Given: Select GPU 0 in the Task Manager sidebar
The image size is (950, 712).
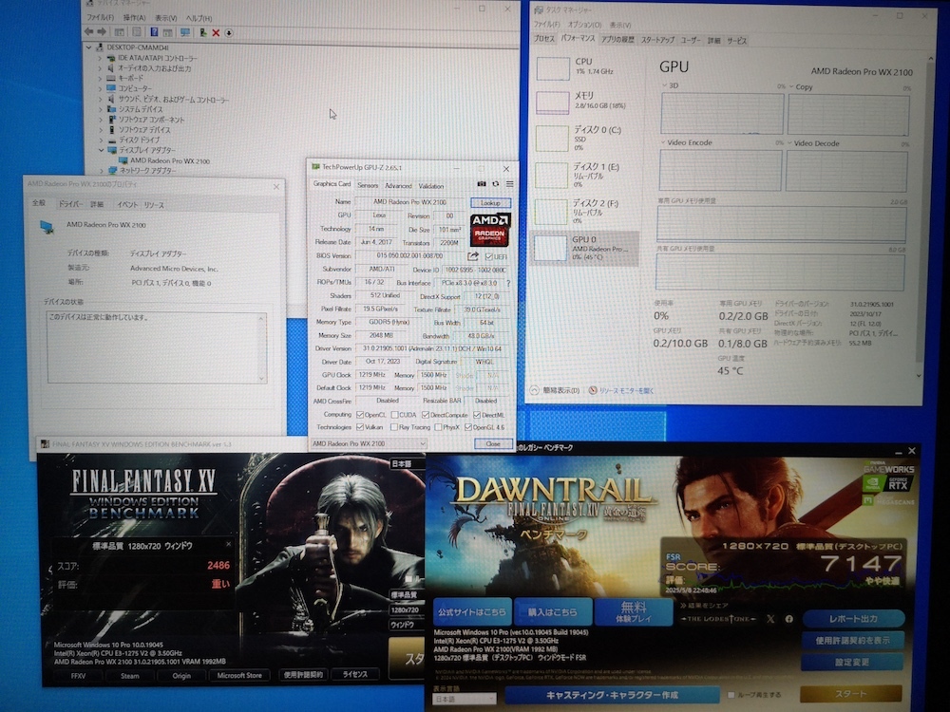Looking at the screenshot, I should tap(584, 248).
